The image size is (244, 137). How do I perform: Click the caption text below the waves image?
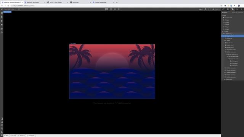coord(112,103)
